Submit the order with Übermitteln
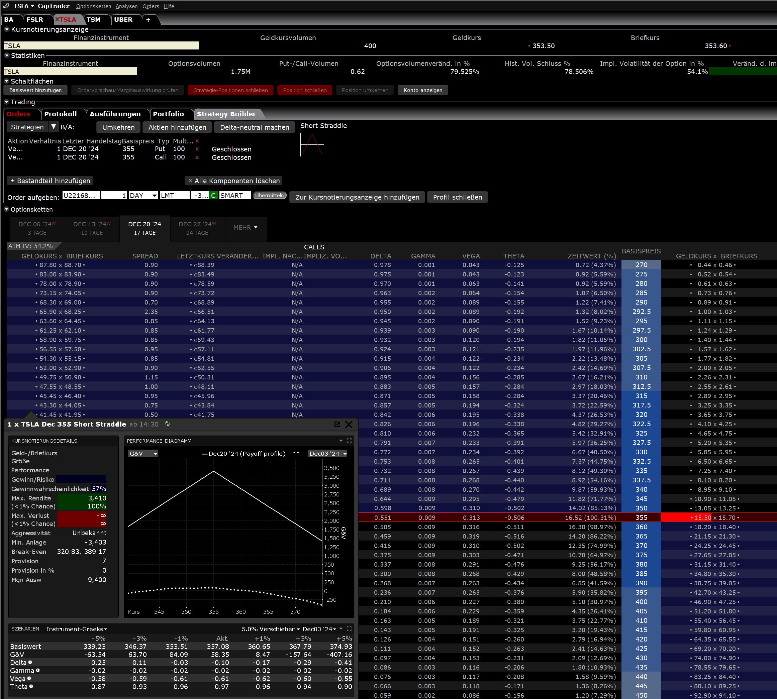The height and width of the screenshot is (699, 777). point(269,196)
